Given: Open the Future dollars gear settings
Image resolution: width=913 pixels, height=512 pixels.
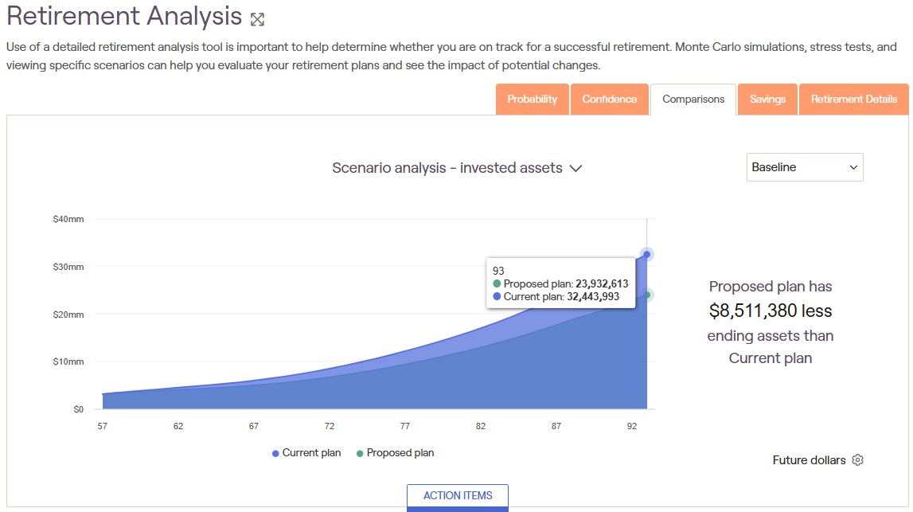Looking at the screenshot, I should pos(857,460).
